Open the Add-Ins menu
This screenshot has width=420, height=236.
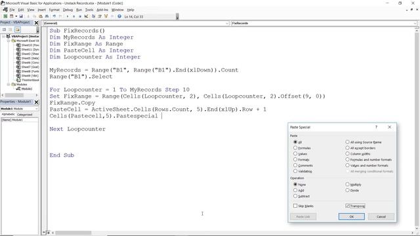pos(102,10)
